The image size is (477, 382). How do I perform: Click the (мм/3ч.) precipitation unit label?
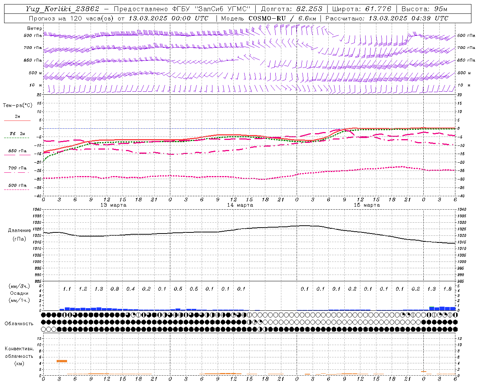click(19, 286)
